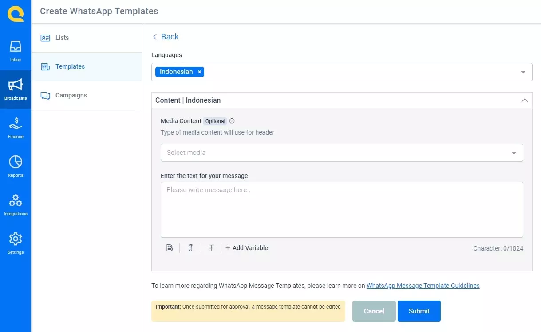Open the Inbox section
This screenshot has width=541, height=332.
[x=16, y=51]
